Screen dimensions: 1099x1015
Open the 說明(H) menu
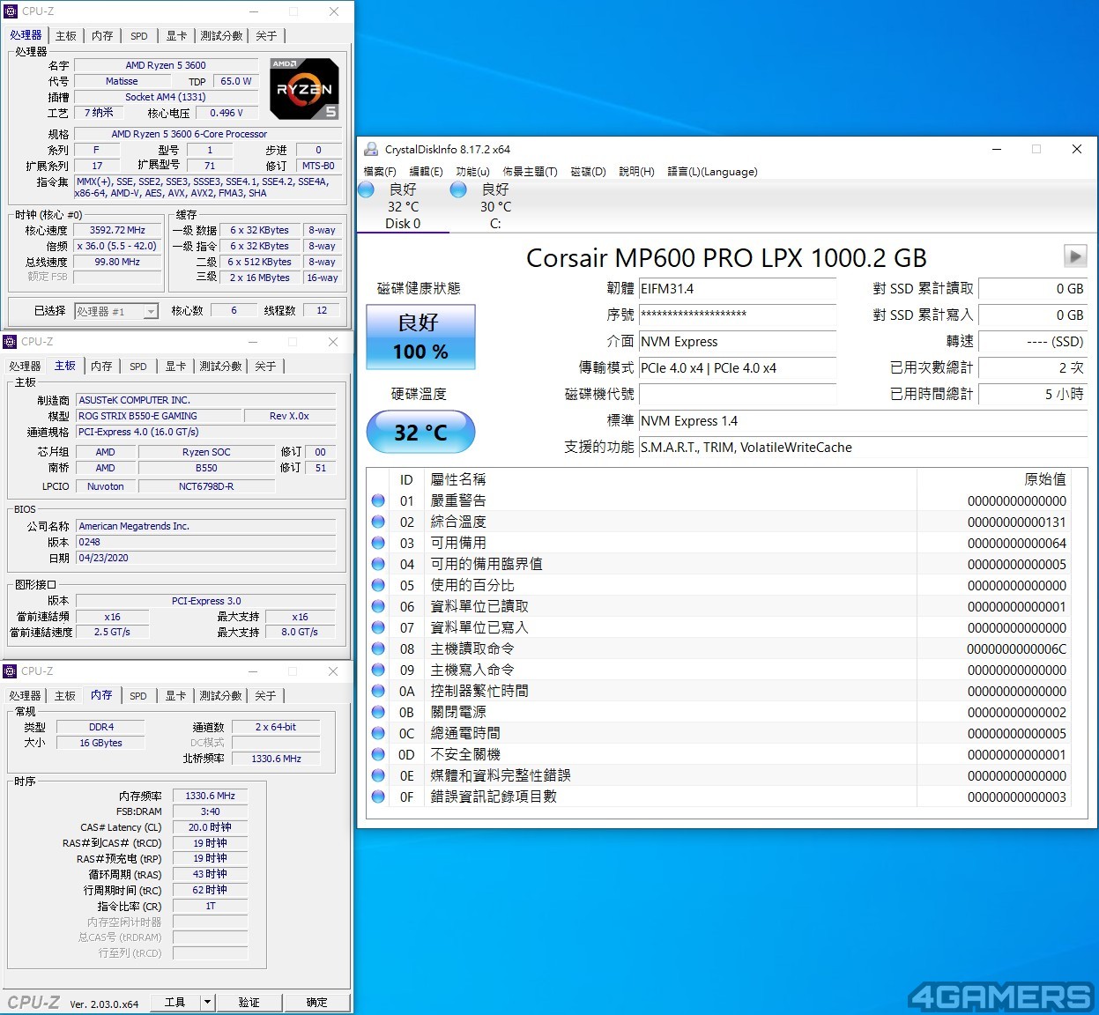[x=636, y=172]
